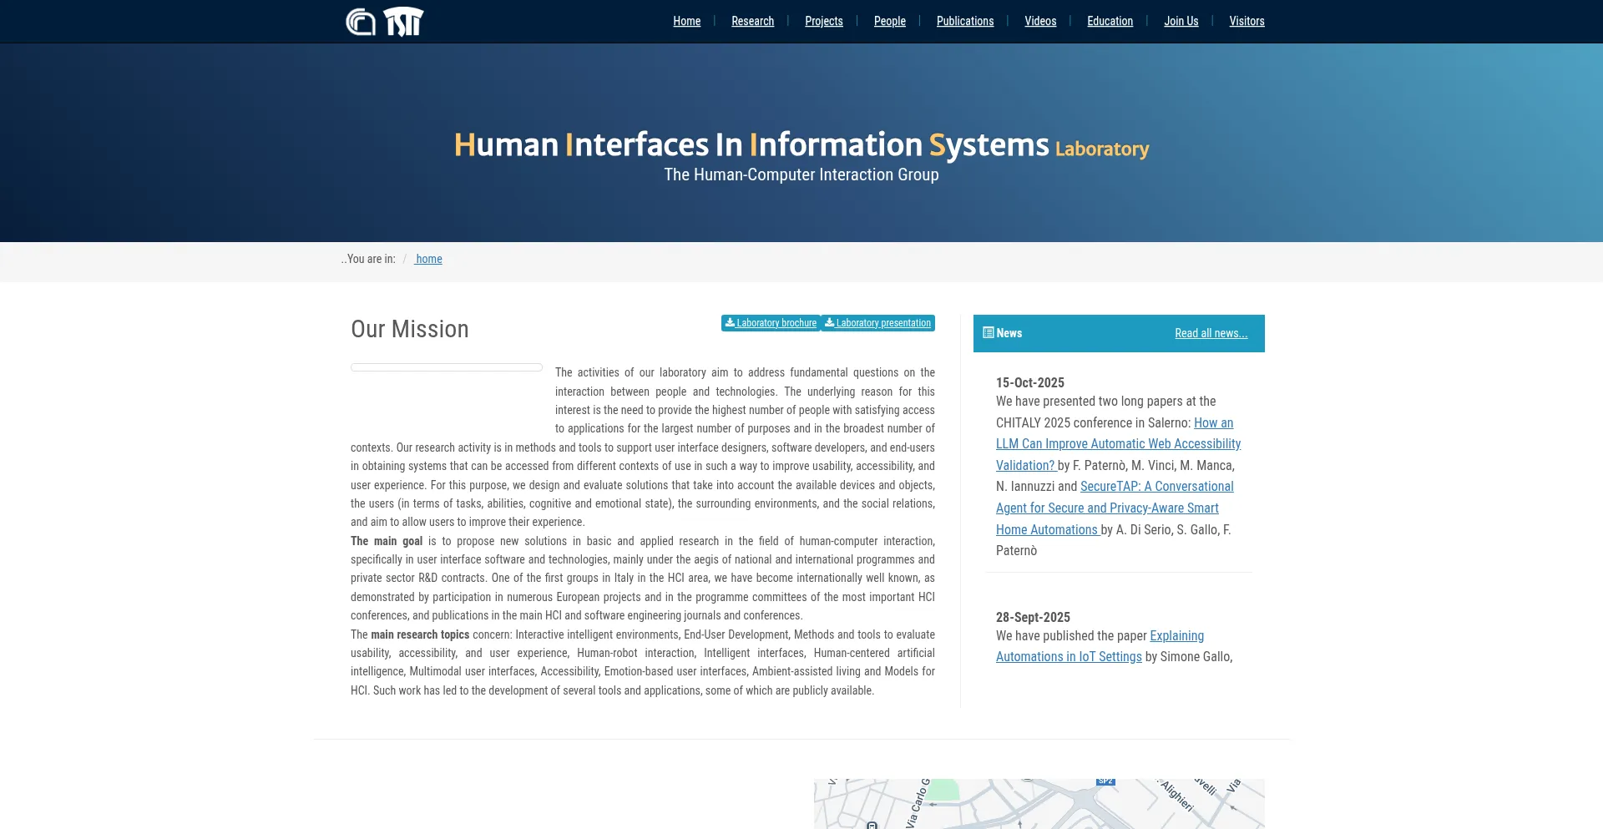Open the Home menu item
This screenshot has height=829, width=1603.
pos(686,21)
